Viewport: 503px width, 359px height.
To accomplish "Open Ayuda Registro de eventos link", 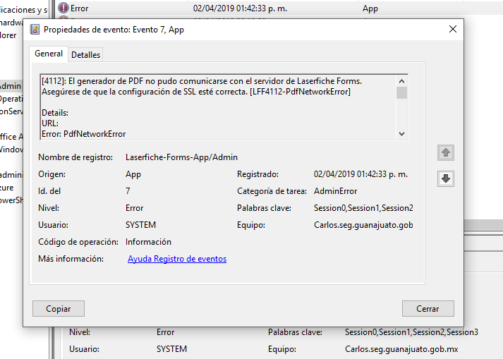I will point(177,259).
